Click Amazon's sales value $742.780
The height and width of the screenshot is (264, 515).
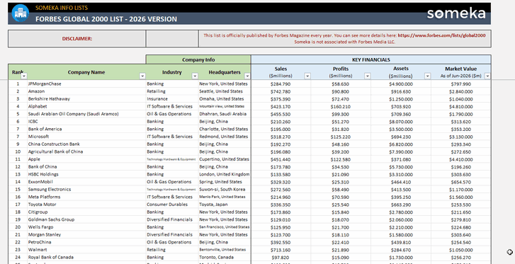(281, 91)
